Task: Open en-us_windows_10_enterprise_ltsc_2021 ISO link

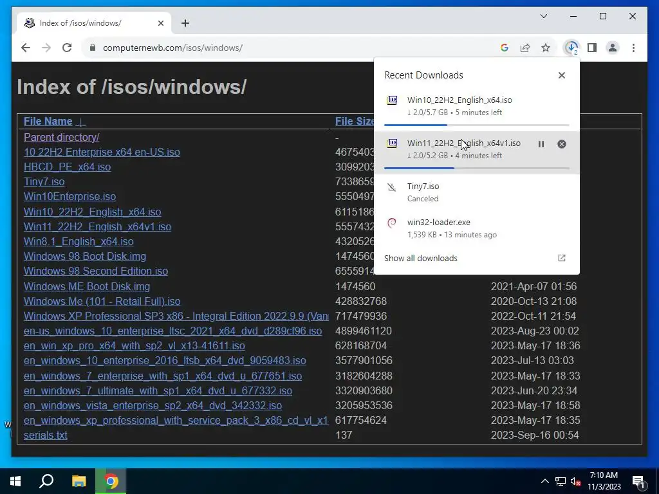Action: click(x=172, y=331)
